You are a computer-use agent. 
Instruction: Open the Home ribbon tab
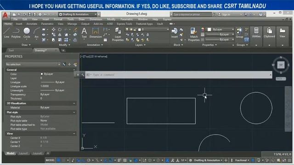[8, 24]
